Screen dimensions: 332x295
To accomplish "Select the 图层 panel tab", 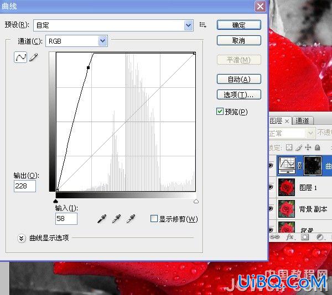I will point(276,121).
